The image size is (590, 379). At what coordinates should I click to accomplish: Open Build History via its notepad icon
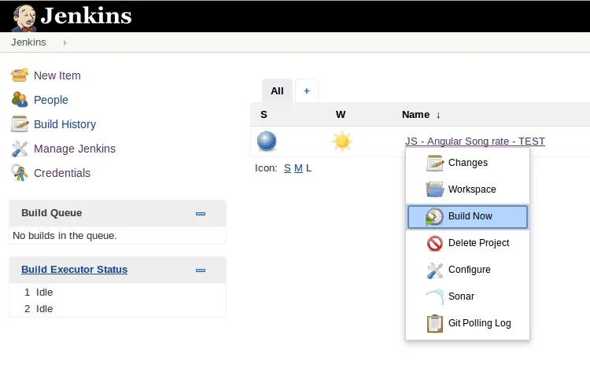(20, 124)
